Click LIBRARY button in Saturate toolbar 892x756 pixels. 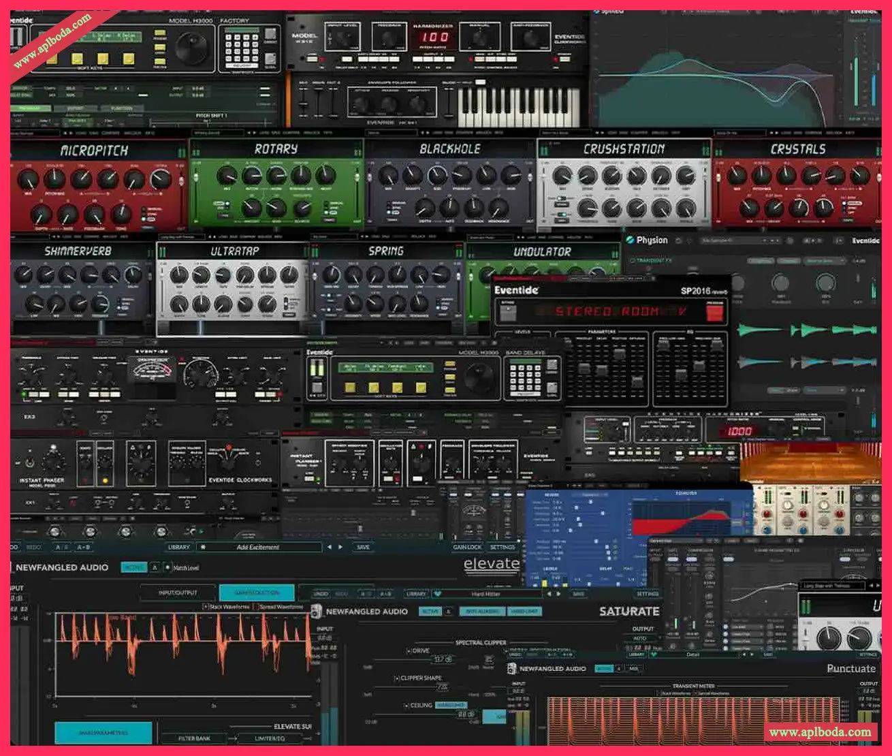(416, 594)
